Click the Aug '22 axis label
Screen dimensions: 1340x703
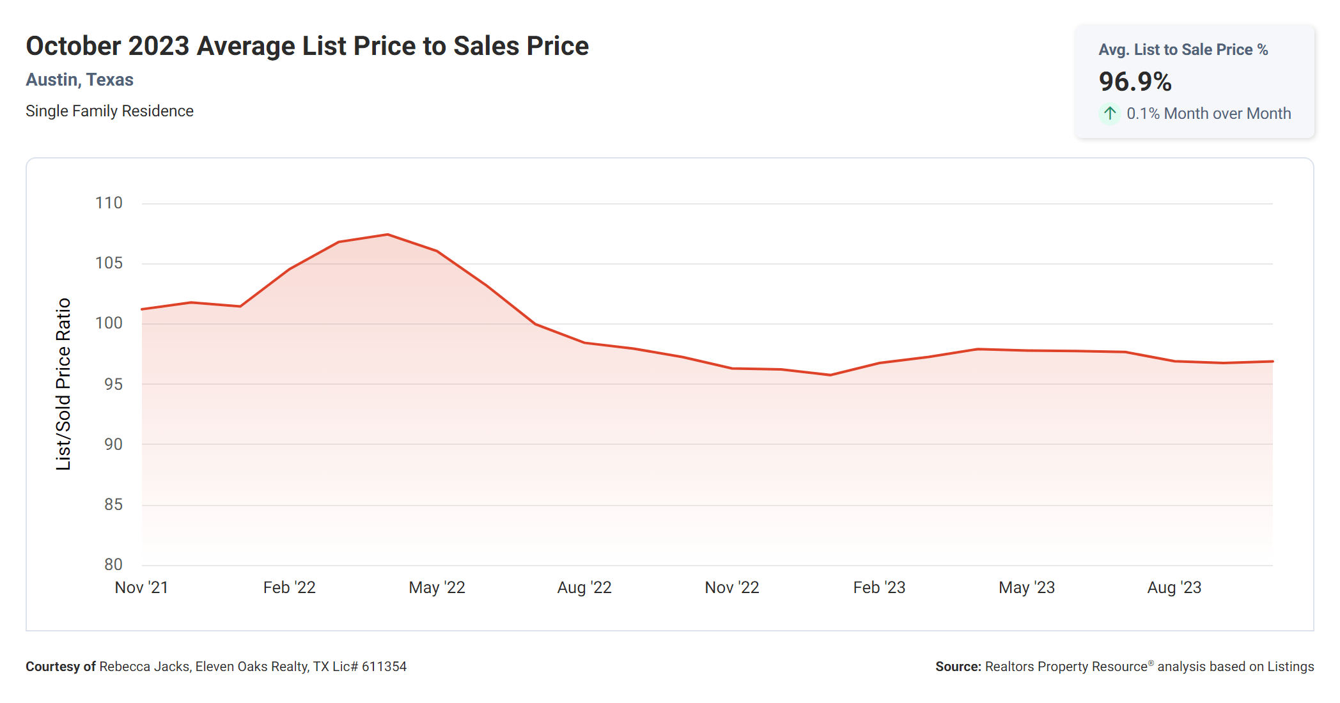pyautogui.click(x=584, y=587)
